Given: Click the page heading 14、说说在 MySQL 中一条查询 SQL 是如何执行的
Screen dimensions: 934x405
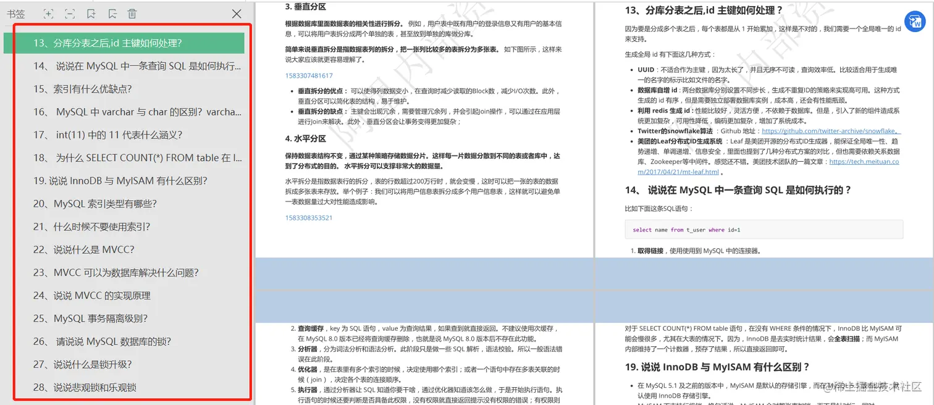Looking at the screenshot, I should pyautogui.click(x=738, y=190).
